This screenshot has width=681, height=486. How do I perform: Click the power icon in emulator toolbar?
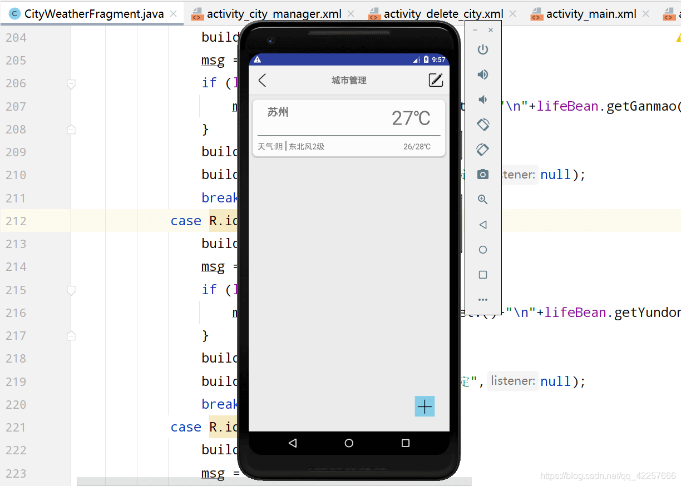(x=482, y=49)
